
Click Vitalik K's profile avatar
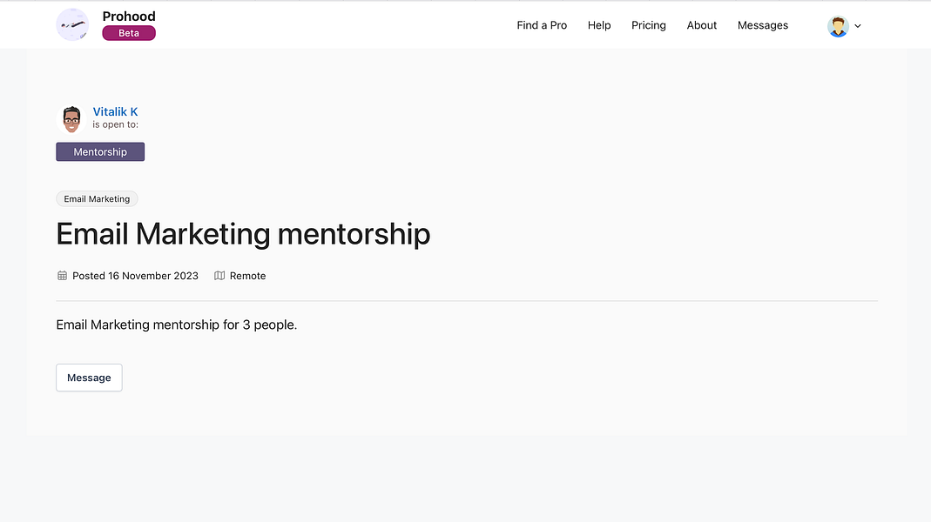point(71,118)
